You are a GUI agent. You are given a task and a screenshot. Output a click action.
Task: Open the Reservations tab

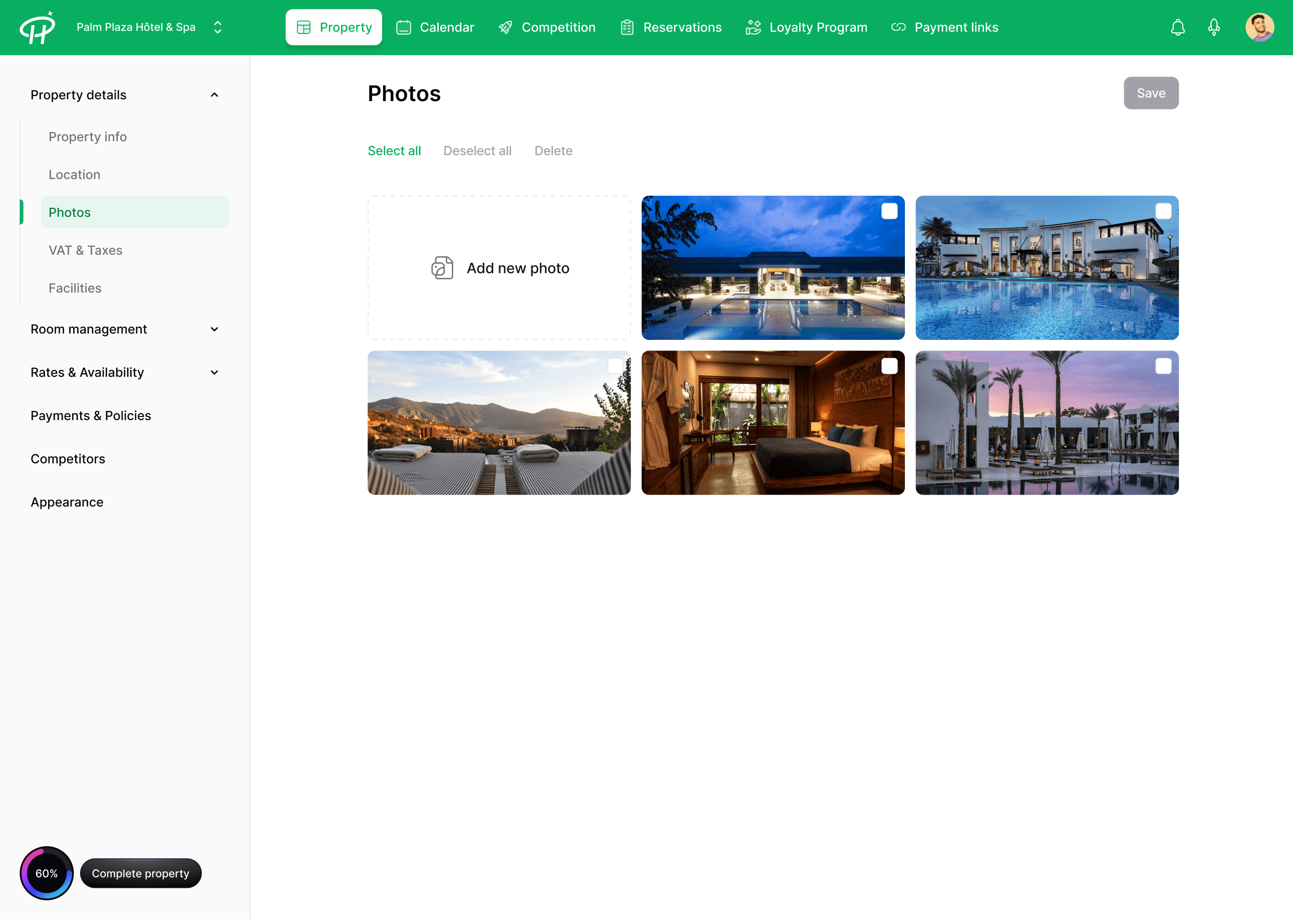671,27
